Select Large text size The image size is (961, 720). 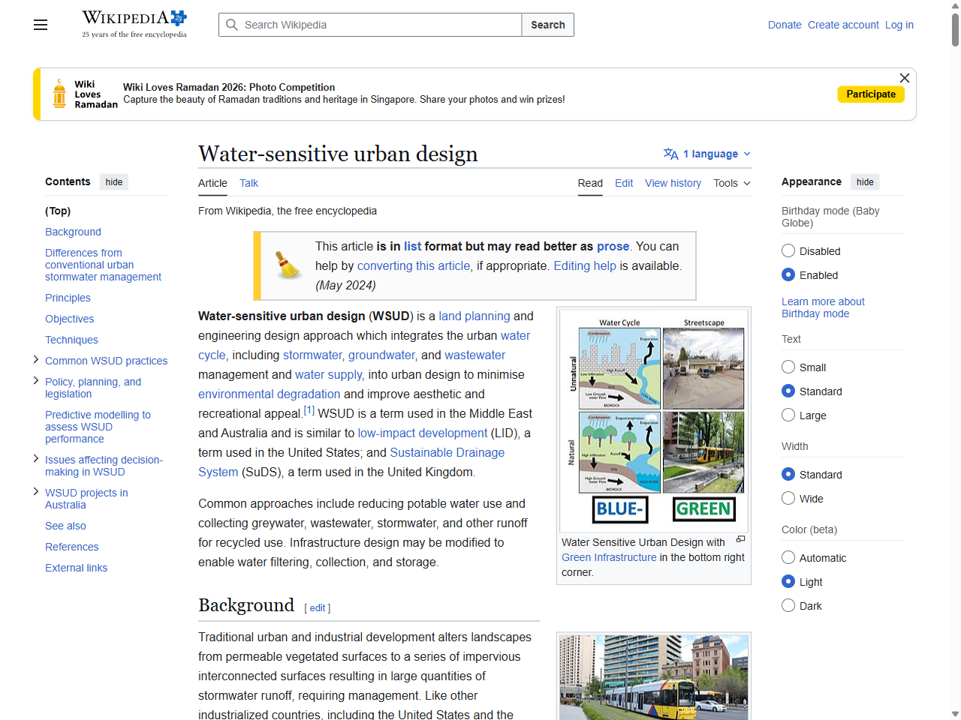[x=788, y=415]
